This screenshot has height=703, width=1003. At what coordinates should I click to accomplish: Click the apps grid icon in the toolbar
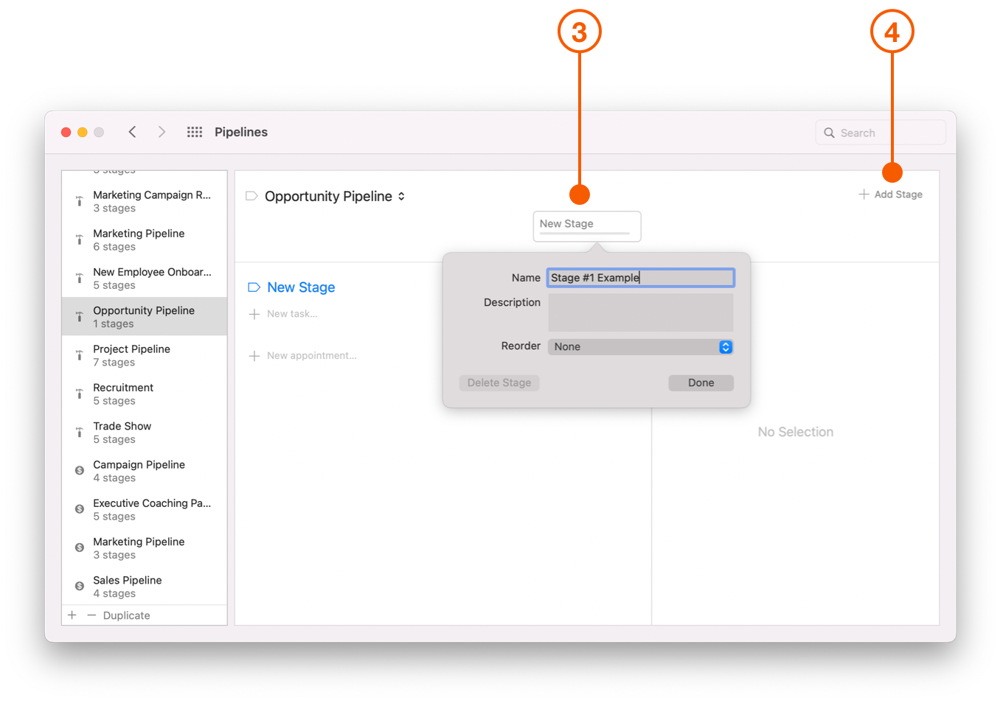[194, 131]
